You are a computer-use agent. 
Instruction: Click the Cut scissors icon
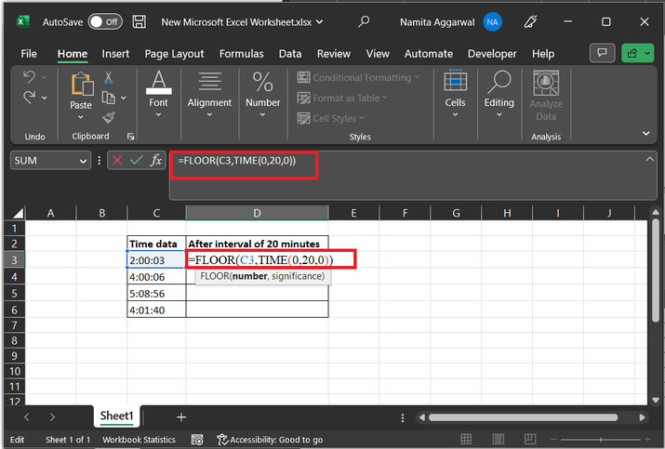[109, 78]
